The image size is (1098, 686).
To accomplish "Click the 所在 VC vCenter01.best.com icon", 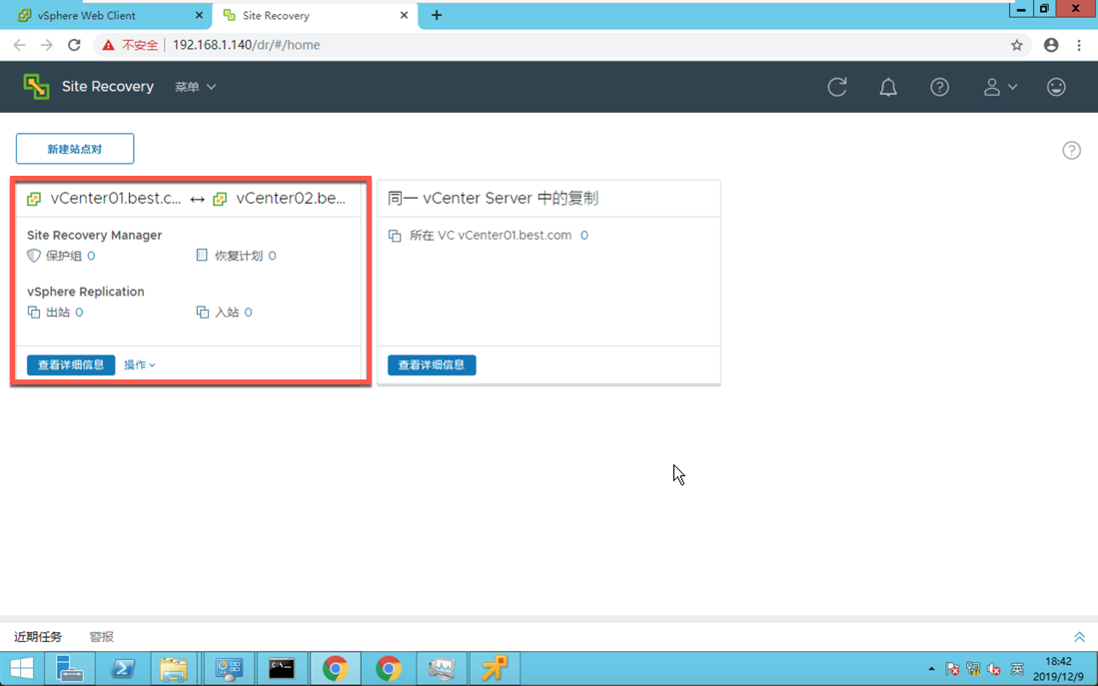I will click(395, 236).
